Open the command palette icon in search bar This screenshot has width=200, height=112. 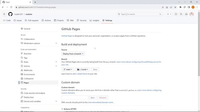point(160,14)
